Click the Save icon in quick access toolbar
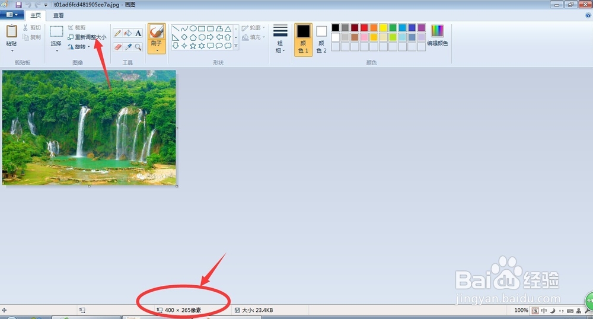Image resolution: width=593 pixels, height=319 pixels. tap(18, 5)
